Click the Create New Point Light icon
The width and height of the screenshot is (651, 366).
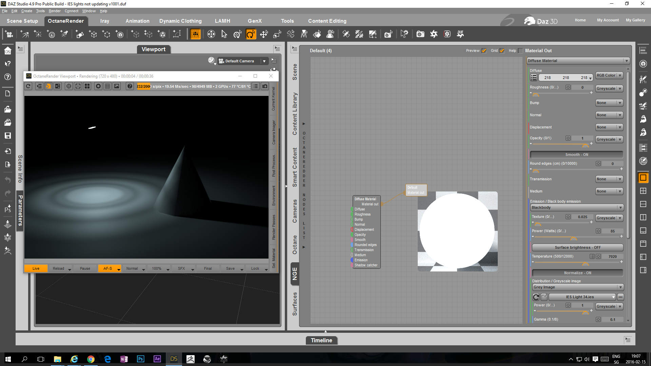point(38,34)
